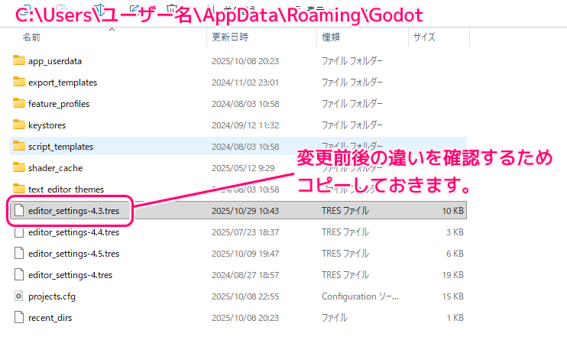Click the date of feature_profiles row
The image size is (567, 340).
245,104
